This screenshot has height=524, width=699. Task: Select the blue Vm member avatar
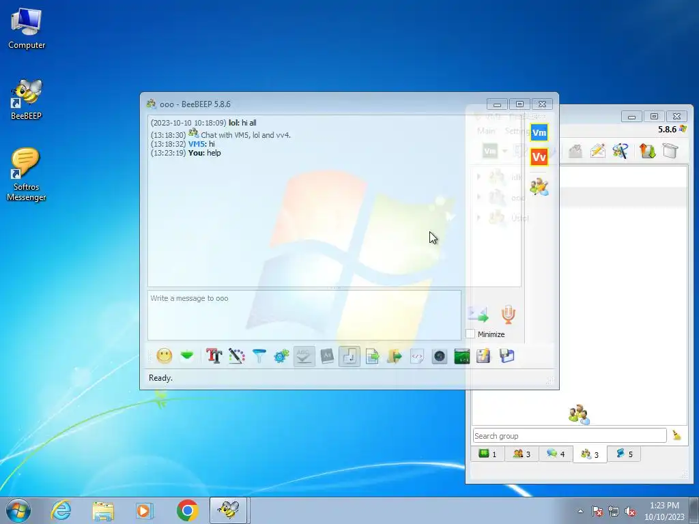539,132
